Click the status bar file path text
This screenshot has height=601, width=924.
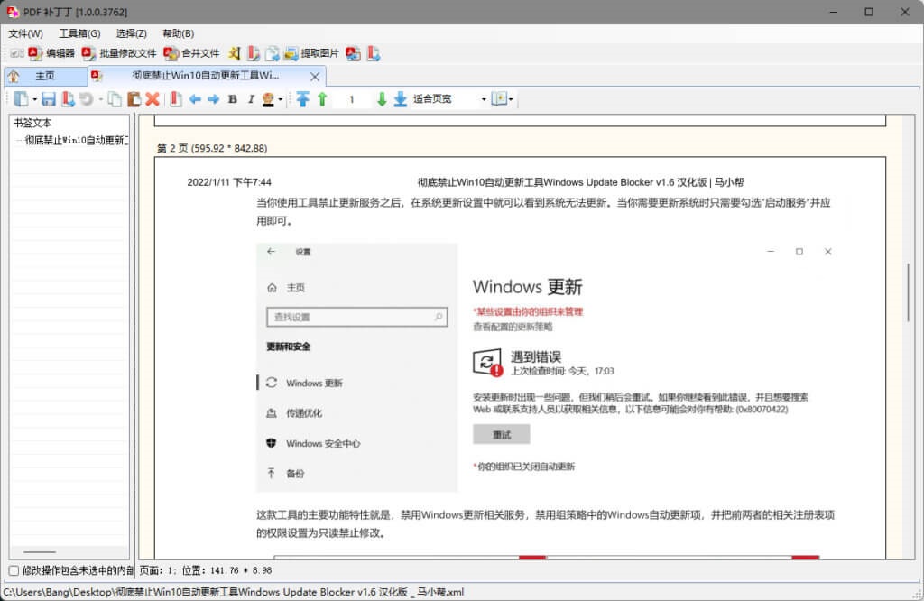click(x=234, y=592)
